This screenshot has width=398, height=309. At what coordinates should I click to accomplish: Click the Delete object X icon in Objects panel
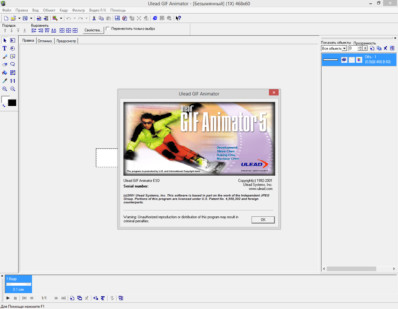point(386,48)
